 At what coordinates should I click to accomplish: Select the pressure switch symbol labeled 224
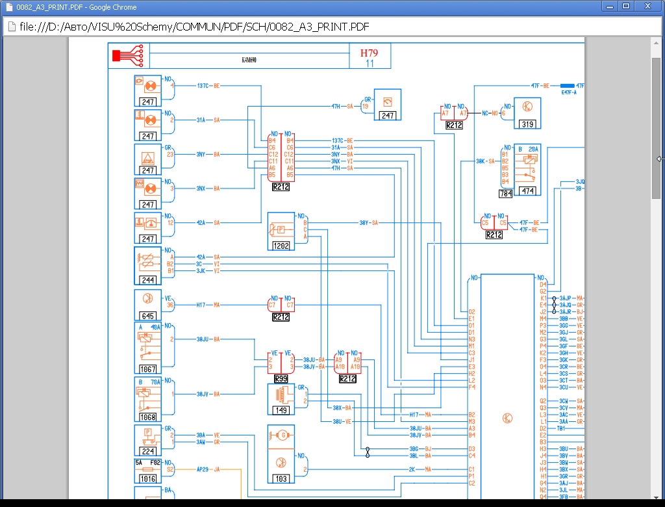(x=147, y=440)
